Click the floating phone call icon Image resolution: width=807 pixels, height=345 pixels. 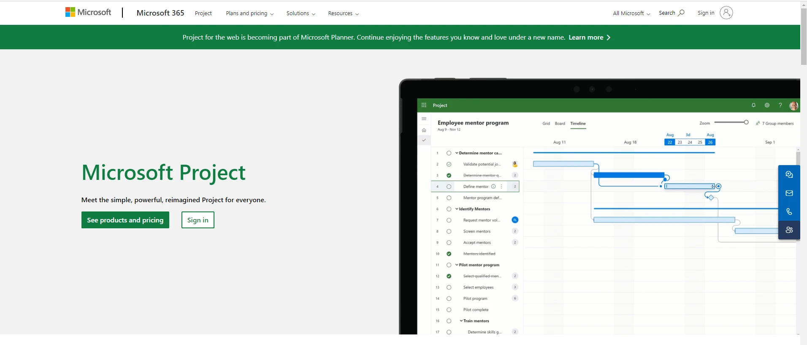[789, 211]
